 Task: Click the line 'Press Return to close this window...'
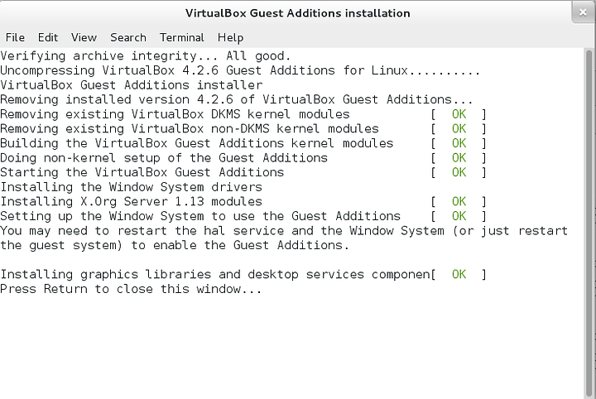click(x=131, y=289)
